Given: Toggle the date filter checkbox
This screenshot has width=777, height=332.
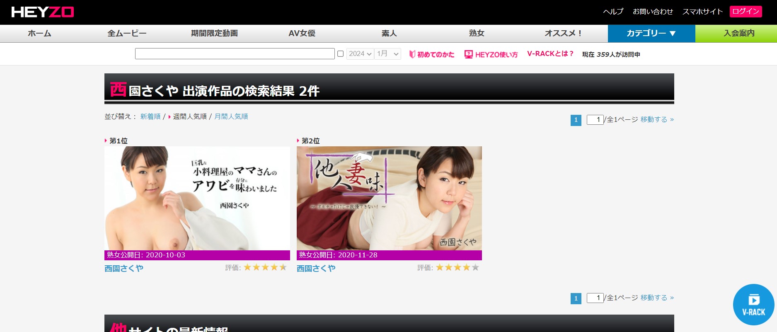Looking at the screenshot, I should (x=341, y=54).
